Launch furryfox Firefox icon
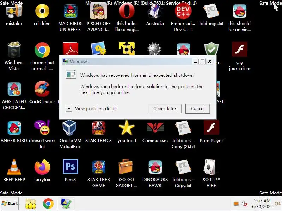This screenshot has width=282, height=211. tap(42, 167)
